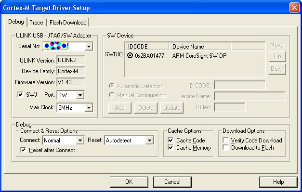This screenshot has width=302, height=192.
Task: Expand the Max Clock 5MHz dropdown
Action: click(89, 107)
